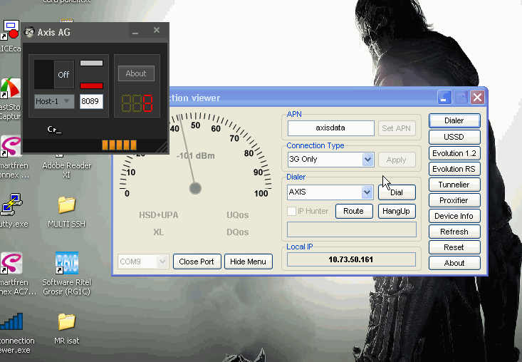Click the gray indicator bar in Axis AG

[x=92, y=63]
